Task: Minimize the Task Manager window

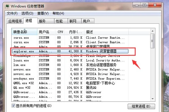Action: (x=137, y=5)
